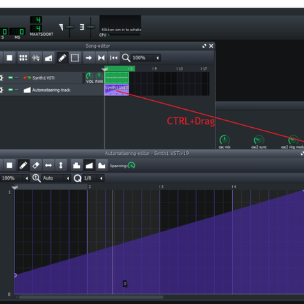Click bar 4 on automation editor timeline
304x304 pixels.
coord(234,187)
